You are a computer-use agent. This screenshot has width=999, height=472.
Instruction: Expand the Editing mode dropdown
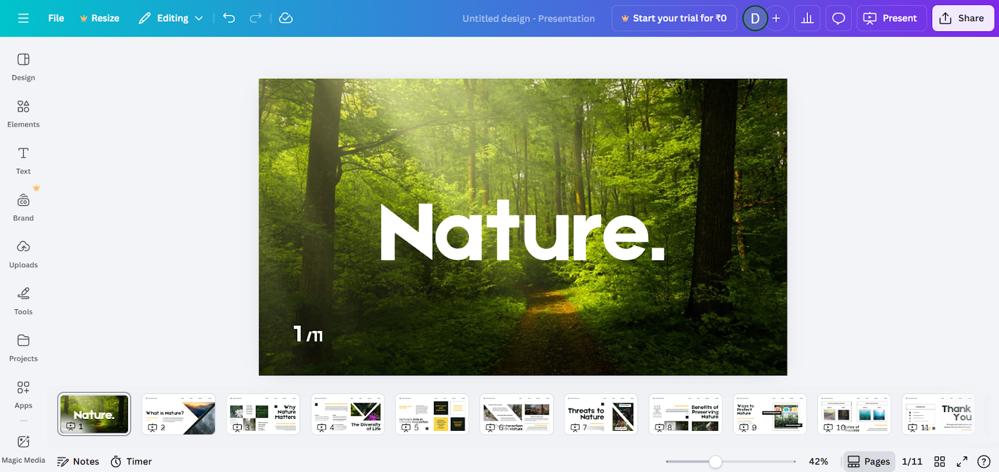(171, 18)
